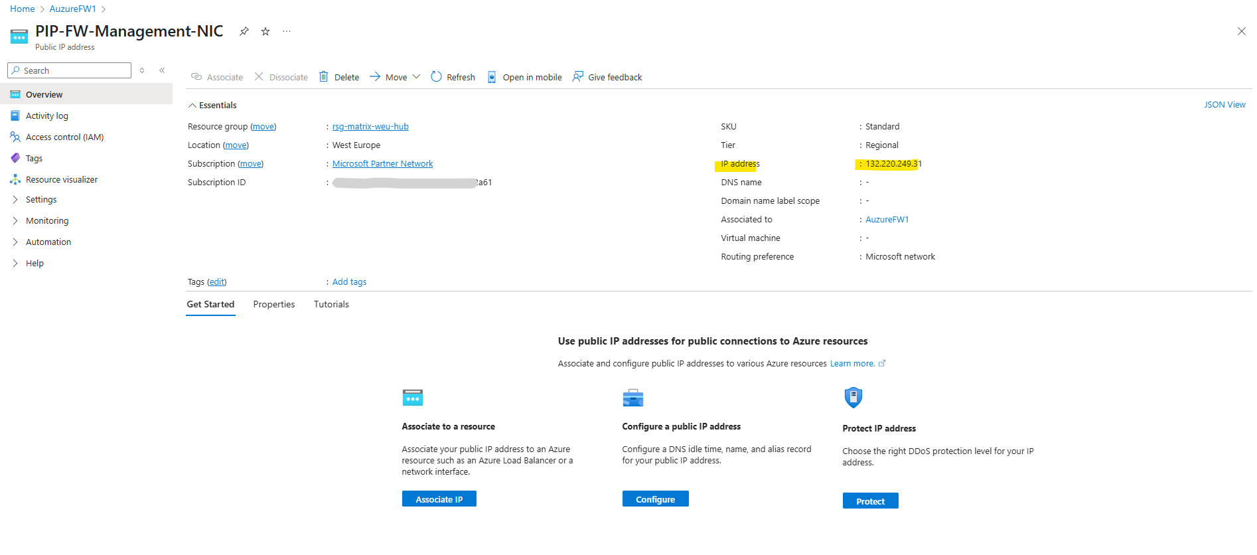Focus the sidebar Search field
Viewport: 1257px width, 555px height.
pos(70,70)
